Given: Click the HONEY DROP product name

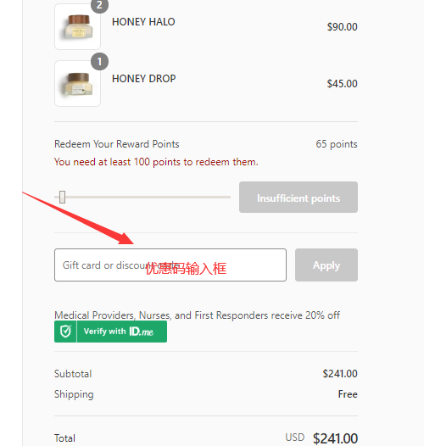Looking at the screenshot, I should click(x=143, y=79).
